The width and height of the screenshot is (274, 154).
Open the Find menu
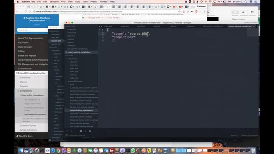coord(63,2)
